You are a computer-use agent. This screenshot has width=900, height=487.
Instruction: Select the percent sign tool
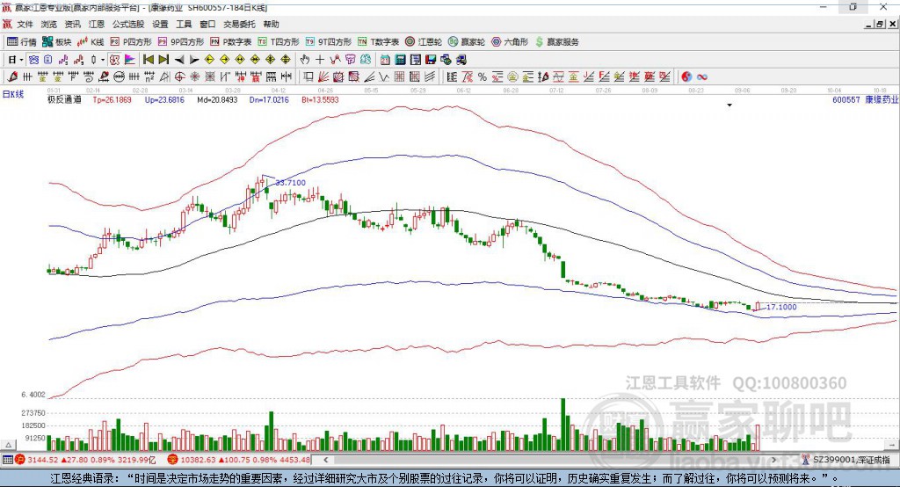tap(483, 77)
